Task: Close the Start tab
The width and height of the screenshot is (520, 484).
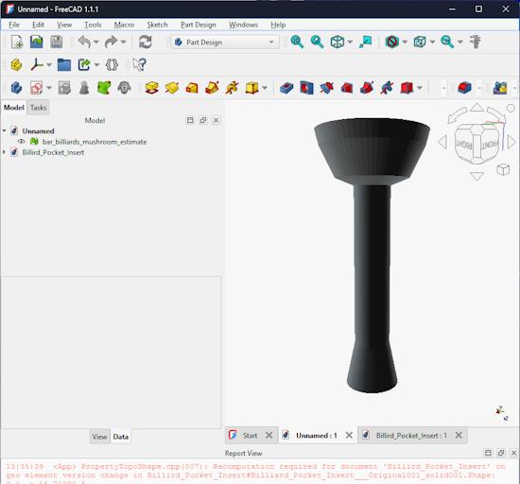Action: point(269,435)
